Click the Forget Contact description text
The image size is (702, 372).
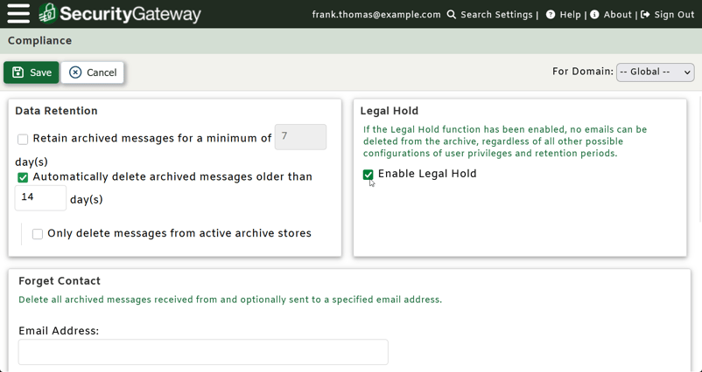click(x=230, y=300)
